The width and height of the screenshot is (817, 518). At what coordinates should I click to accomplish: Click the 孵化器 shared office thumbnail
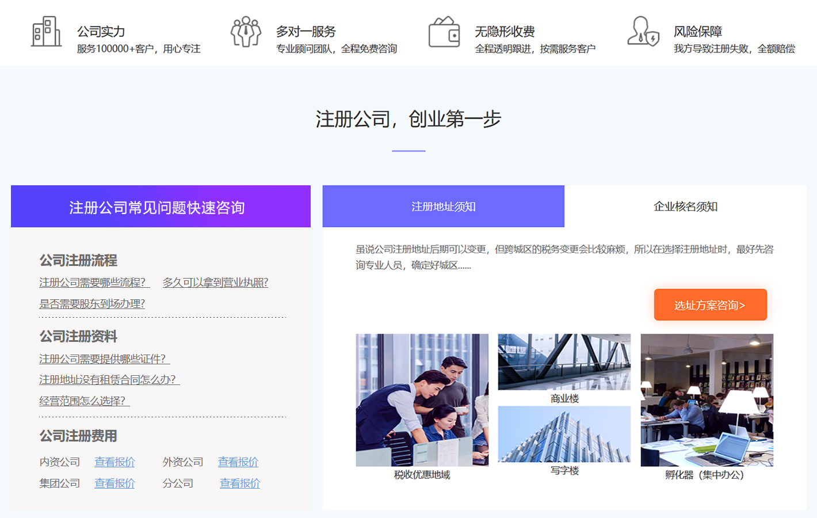[707, 400]
